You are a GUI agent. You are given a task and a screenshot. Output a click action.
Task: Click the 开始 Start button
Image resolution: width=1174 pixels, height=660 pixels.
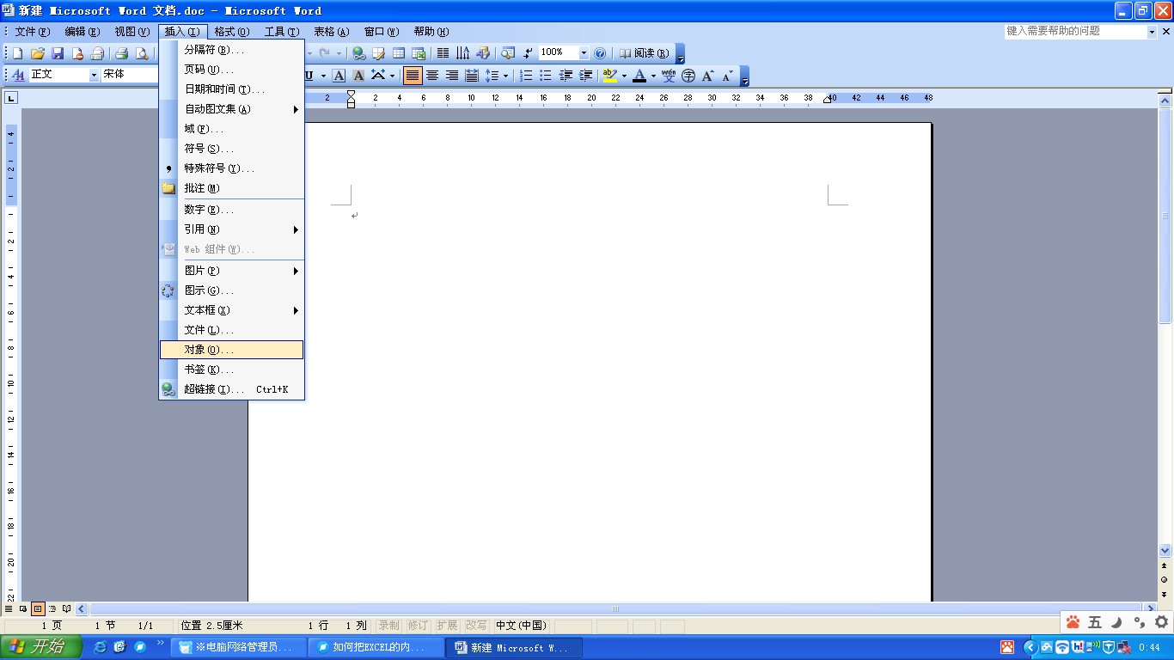(41, 647)
